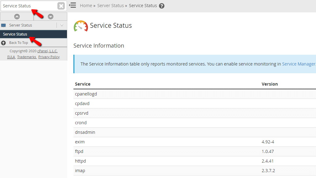
Task: Click Home in the breadcrumb trail
Action: (86, 6)
